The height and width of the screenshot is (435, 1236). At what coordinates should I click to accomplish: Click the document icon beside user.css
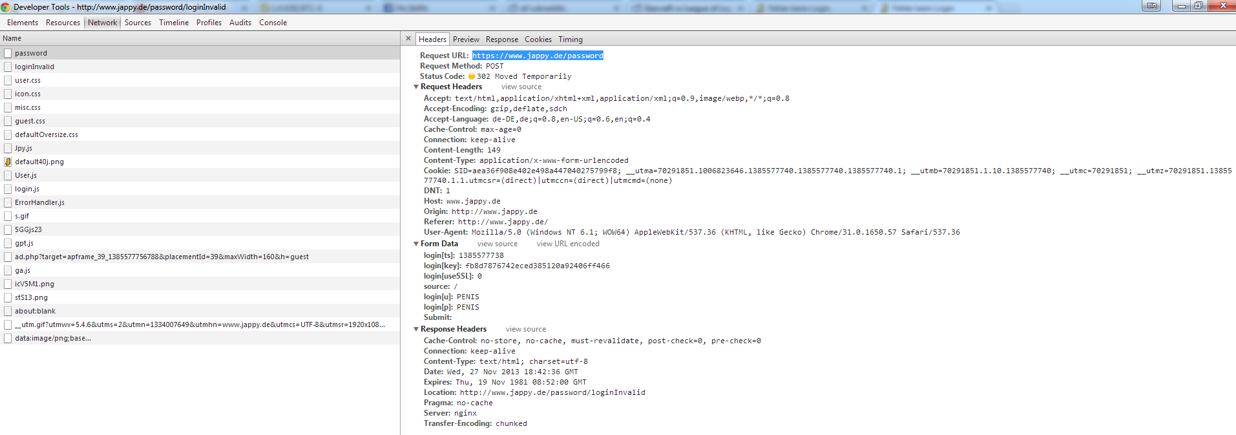8,80
